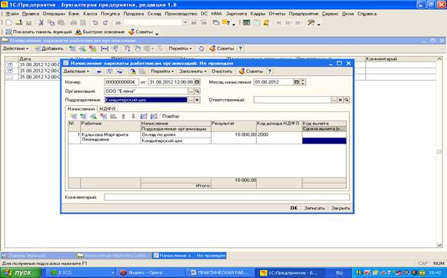Click the move row down arrow icon
This screenshot has width=447, height=278.
(x=133, y=116)
